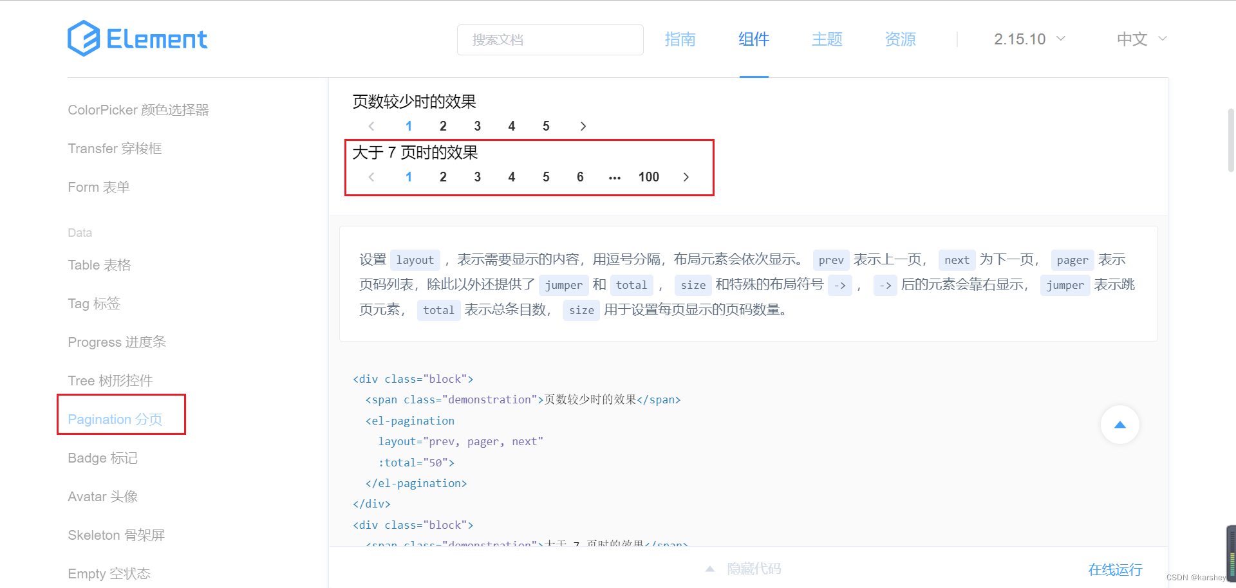The height and width of the screenshot is (588, 1236).
Task: Open Table 表格 in sidebar
Action: (99, 265)
